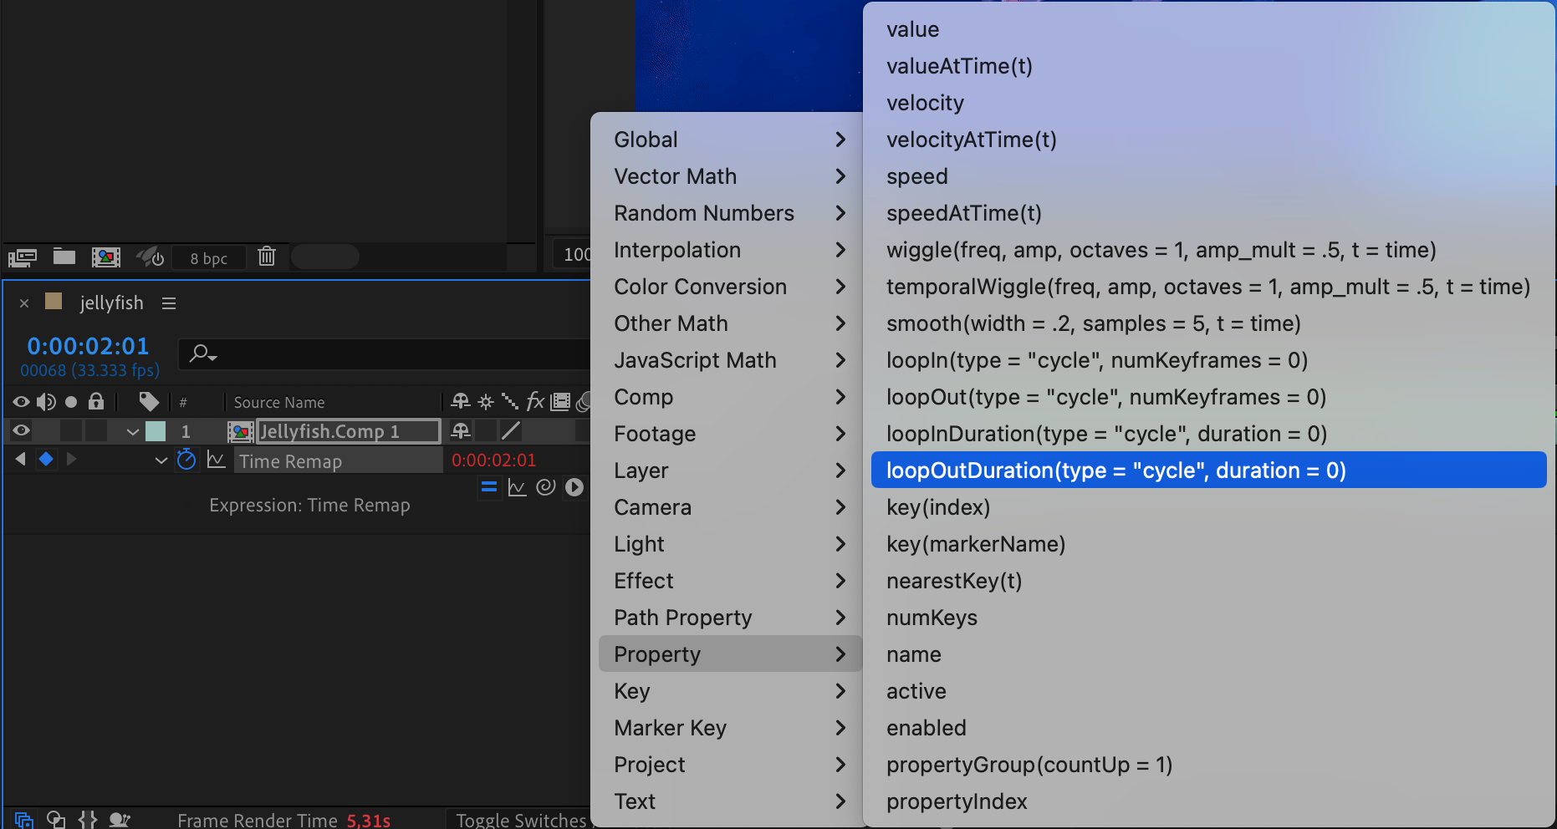1557x829 pixels.
Task: Click the expression pick whip spiral icon
Action: [545, 487]
